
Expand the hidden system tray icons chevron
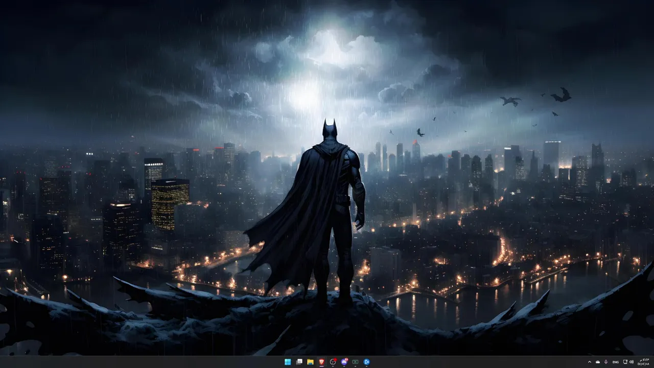click(x=590, y=362)
